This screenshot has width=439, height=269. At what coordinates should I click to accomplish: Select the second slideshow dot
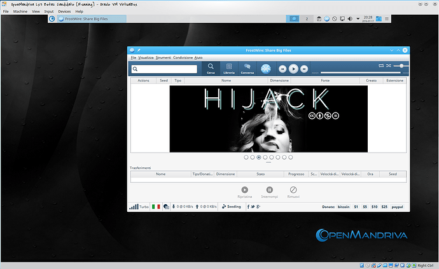point(252,157)
